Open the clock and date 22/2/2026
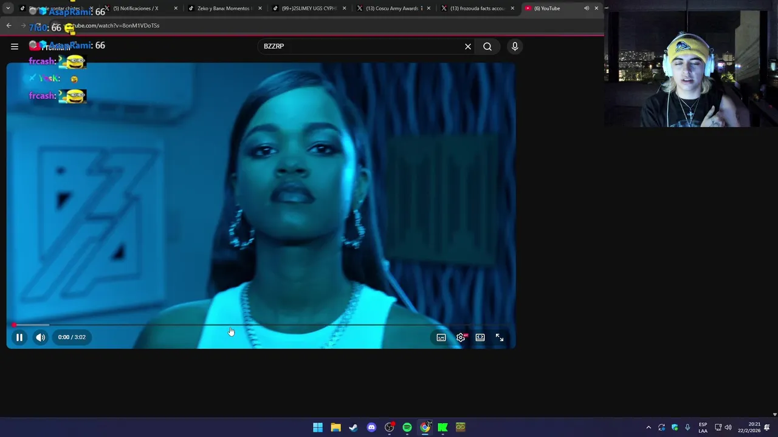The height and width of the screenshot is (437, 778). (749, 427)
